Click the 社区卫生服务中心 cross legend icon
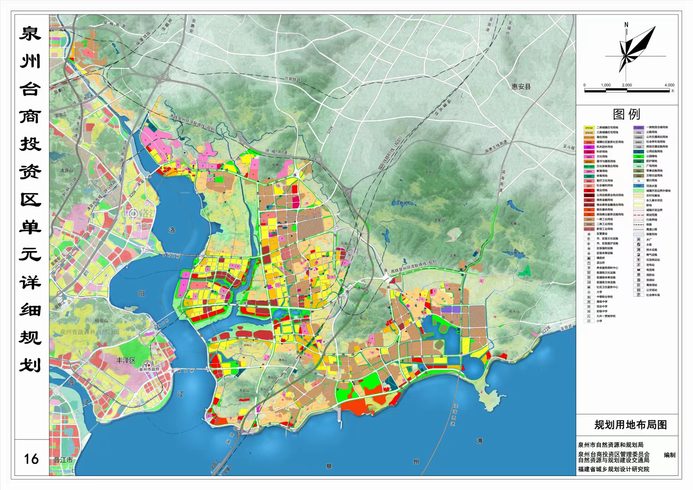This screenshot has width=693, height=490. click(x=589, y=287)
